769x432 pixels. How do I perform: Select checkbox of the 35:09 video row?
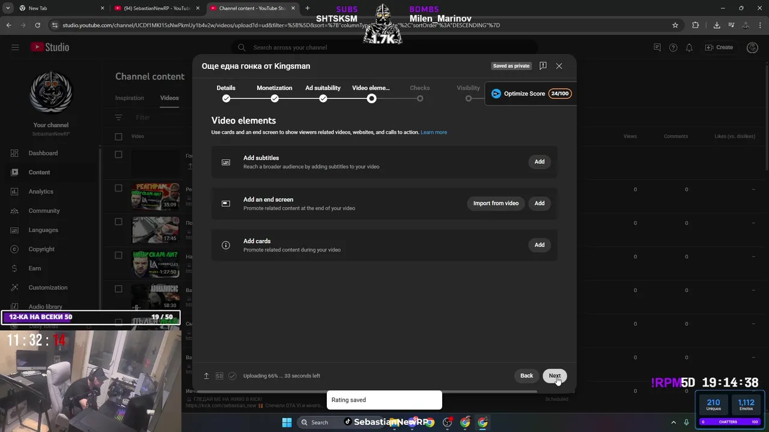118,188
